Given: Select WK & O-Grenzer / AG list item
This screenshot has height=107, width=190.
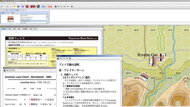Looking at the screenshot, I should point(34,17).
